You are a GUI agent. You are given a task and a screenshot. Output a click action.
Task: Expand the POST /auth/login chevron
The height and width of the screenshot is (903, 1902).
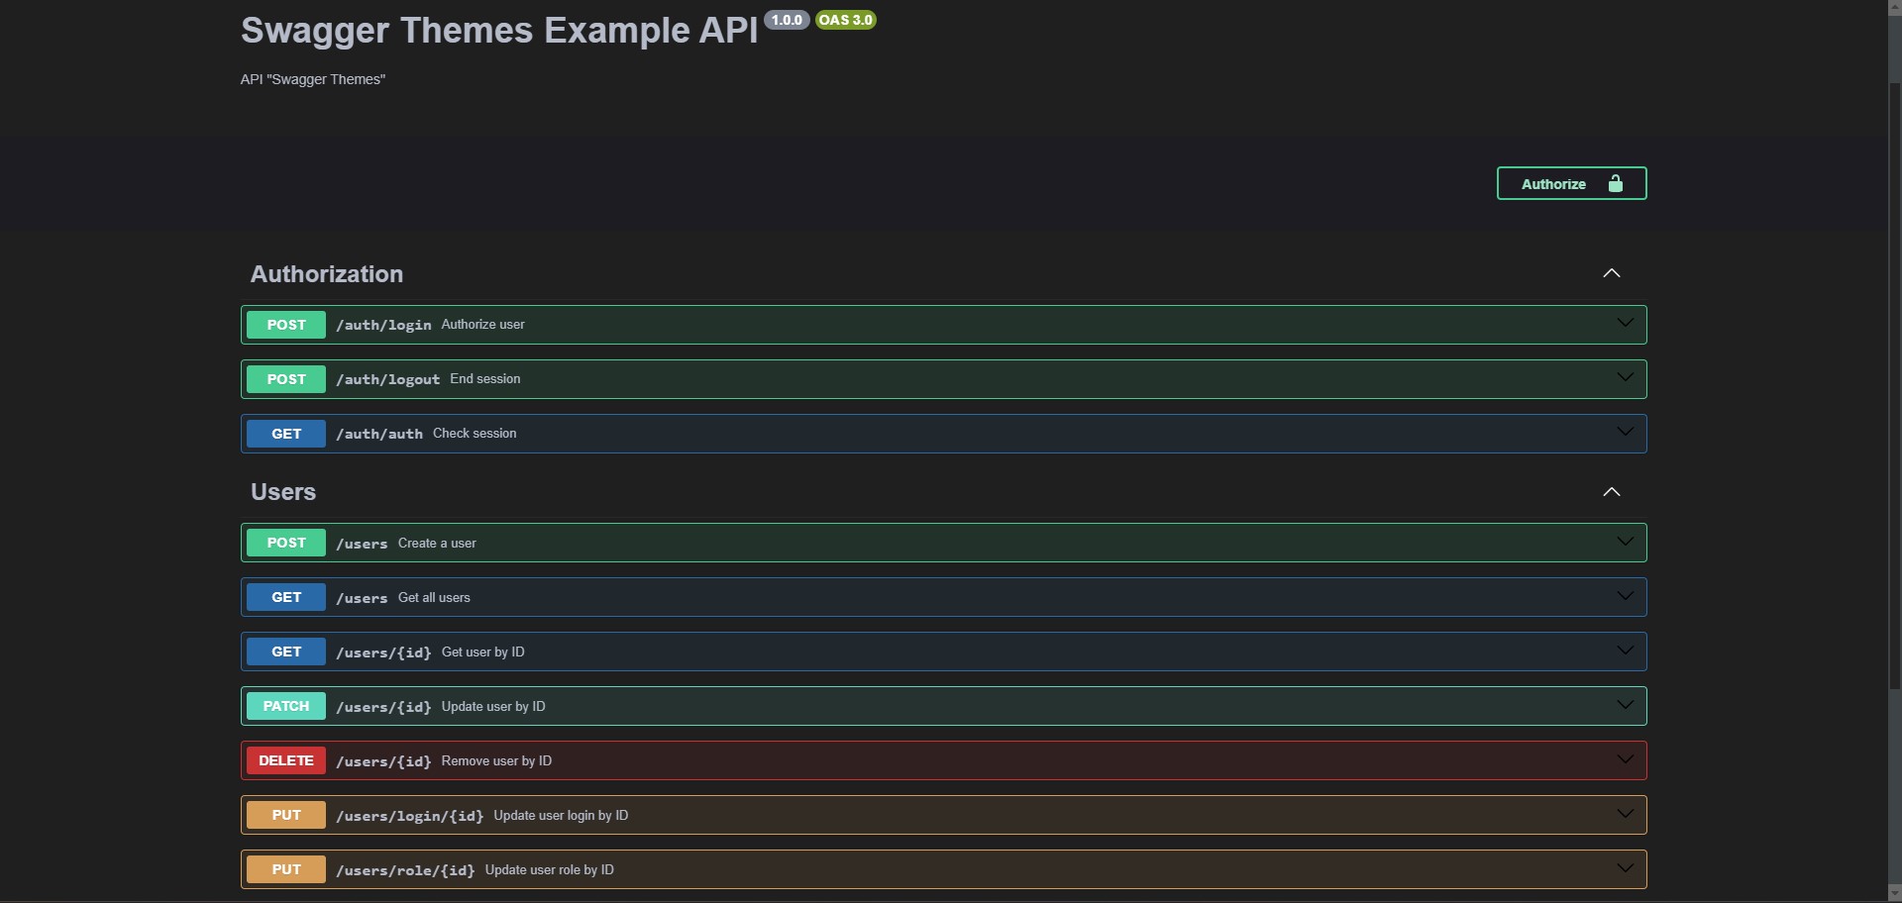[1625, 323]
